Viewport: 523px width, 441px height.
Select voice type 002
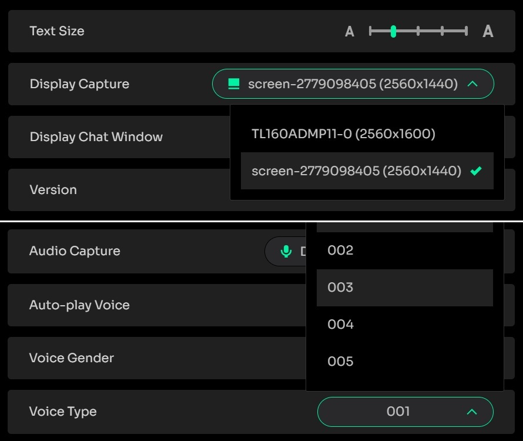[405, 250]
